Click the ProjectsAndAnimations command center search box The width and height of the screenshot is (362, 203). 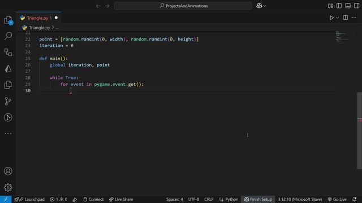point(183,6)
